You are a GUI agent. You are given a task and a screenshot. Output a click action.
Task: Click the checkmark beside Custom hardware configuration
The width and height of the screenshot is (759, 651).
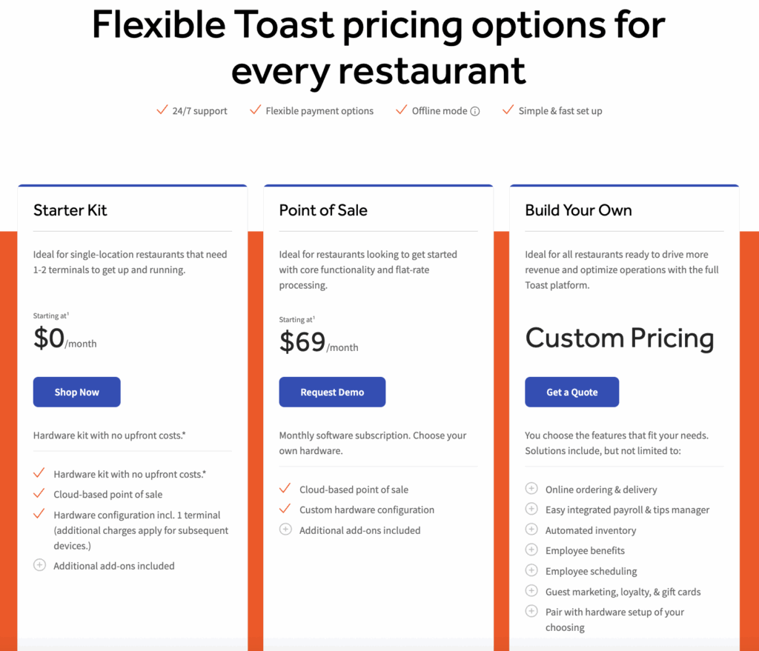(x=285, y=510)
